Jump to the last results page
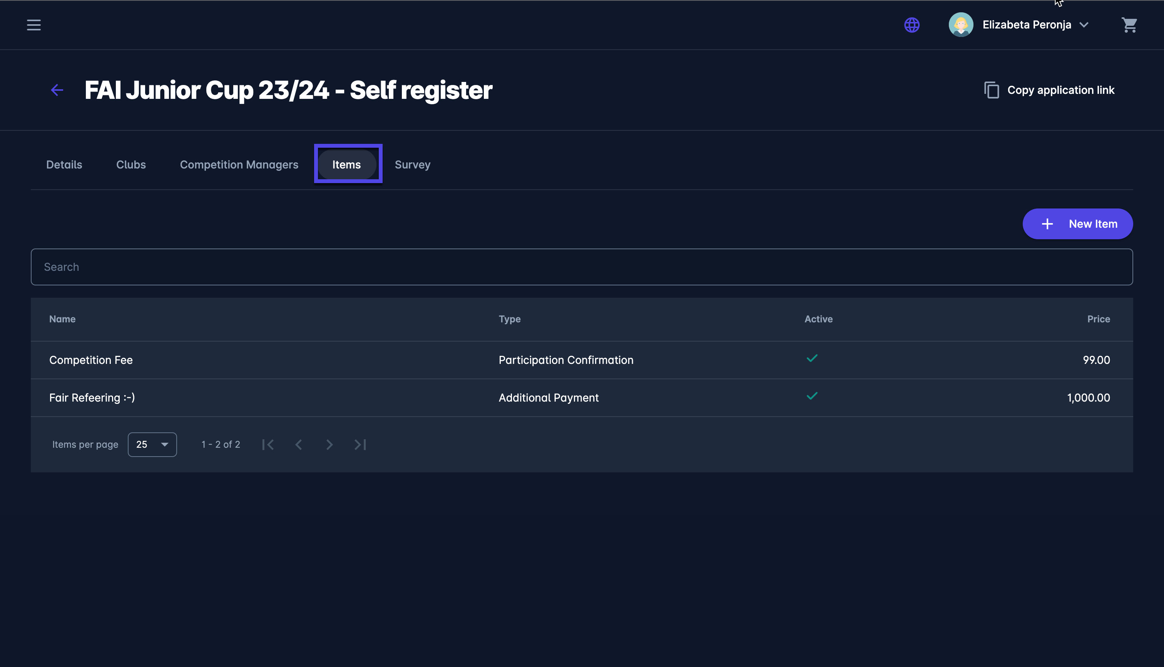The height and width of the screenshot is (667, 1164). [x=360, y=444]
